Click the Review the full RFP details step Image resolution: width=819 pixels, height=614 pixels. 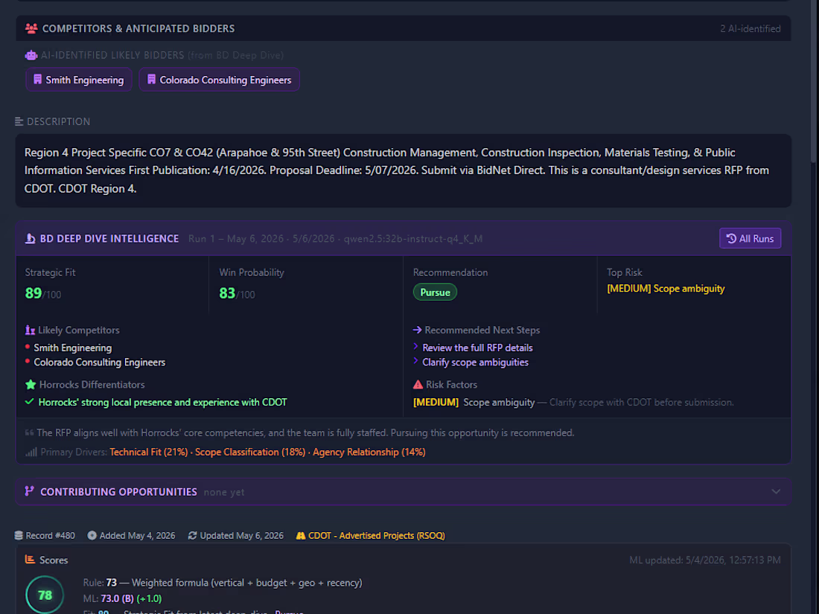point(477,348)
